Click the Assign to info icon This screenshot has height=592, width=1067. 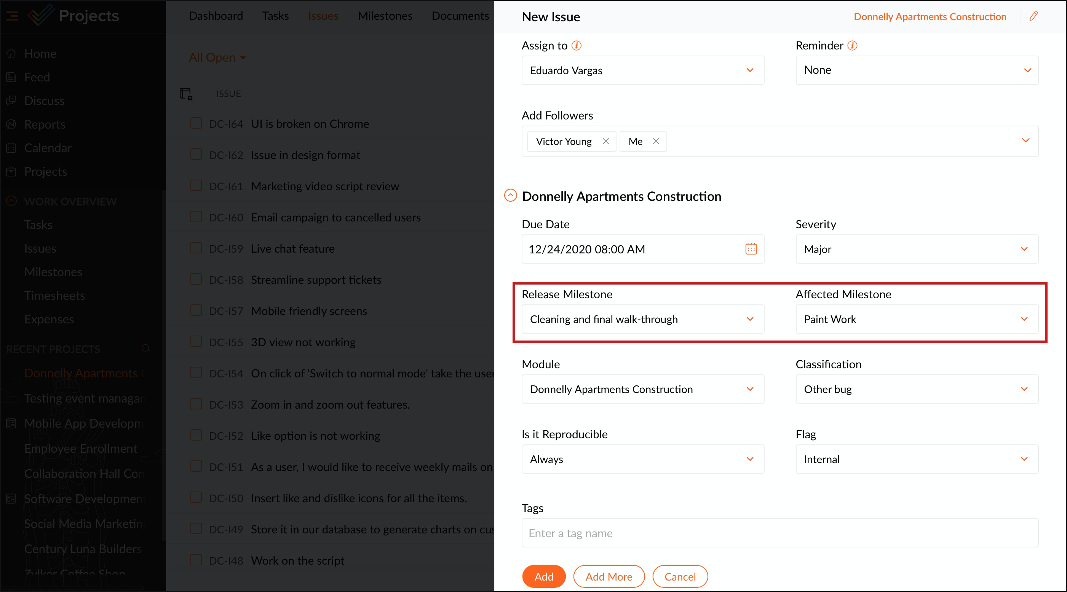(576, 46)
